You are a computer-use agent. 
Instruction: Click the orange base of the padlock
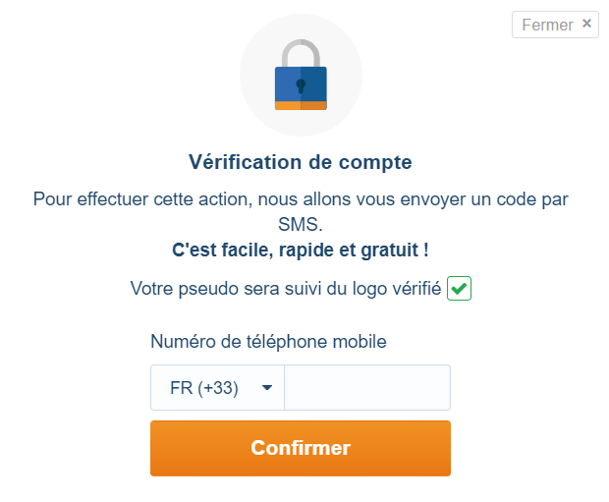tap(301, 106)
